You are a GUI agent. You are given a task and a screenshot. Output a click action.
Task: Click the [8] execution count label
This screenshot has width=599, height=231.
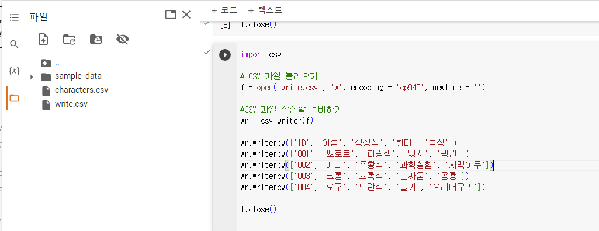(226, 25)
